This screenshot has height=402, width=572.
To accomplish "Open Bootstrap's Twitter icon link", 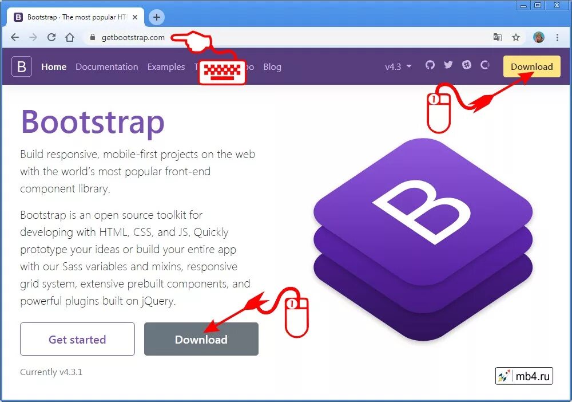I will tap(448, 65).
